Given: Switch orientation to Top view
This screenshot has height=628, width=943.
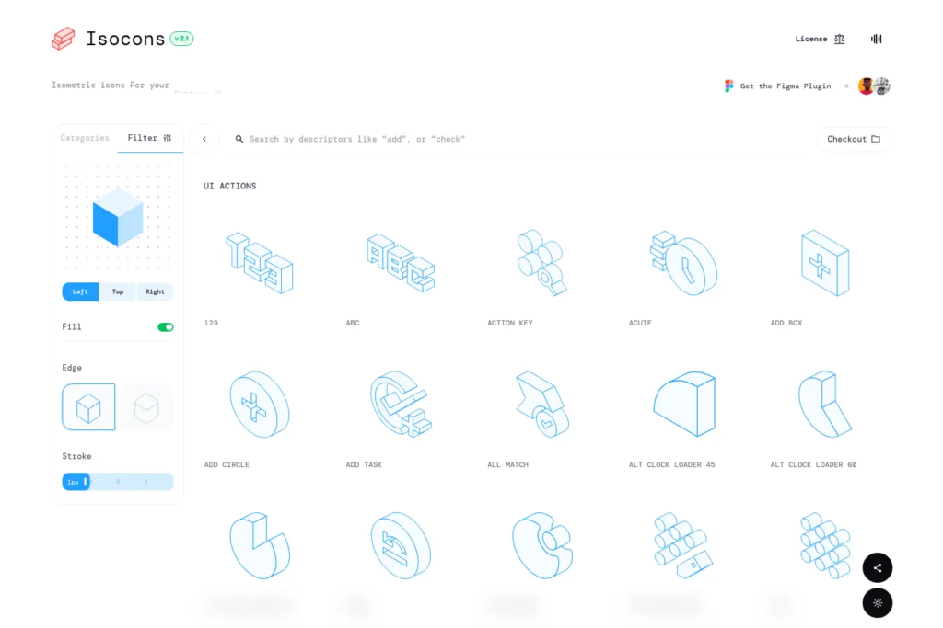Looking at the screenshot, I should (x=118, y=291).
